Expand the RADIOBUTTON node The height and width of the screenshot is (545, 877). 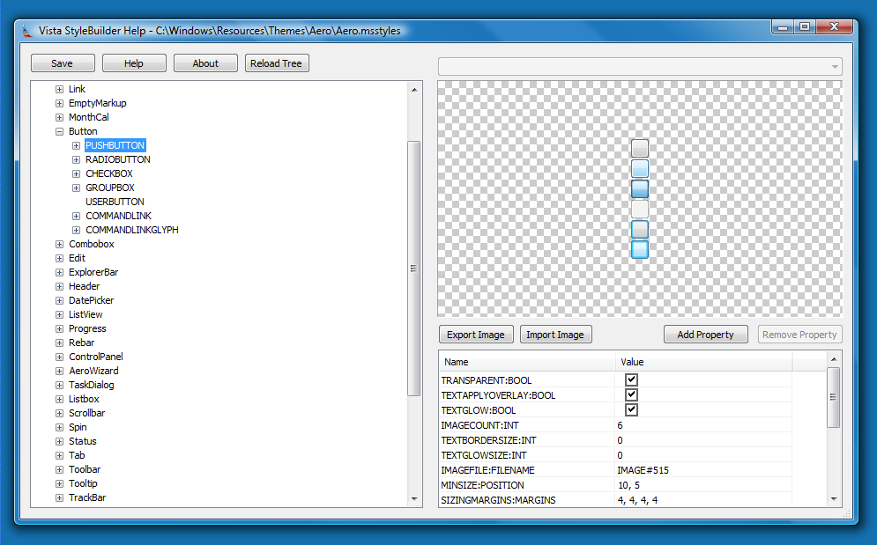tap(76, 160)
